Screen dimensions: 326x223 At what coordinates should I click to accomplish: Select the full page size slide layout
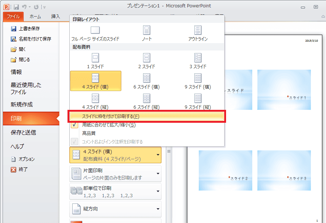(x=95, y=33)
